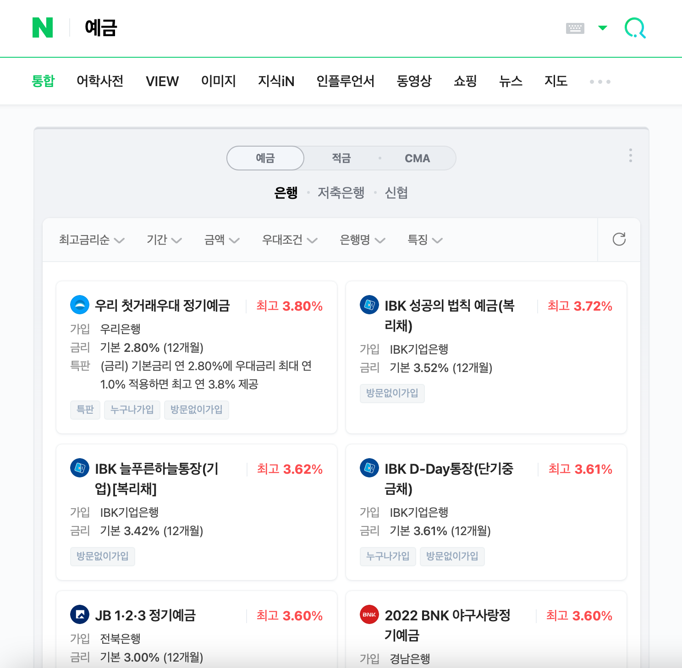Select the 예금 toggle option

[265, 158]
